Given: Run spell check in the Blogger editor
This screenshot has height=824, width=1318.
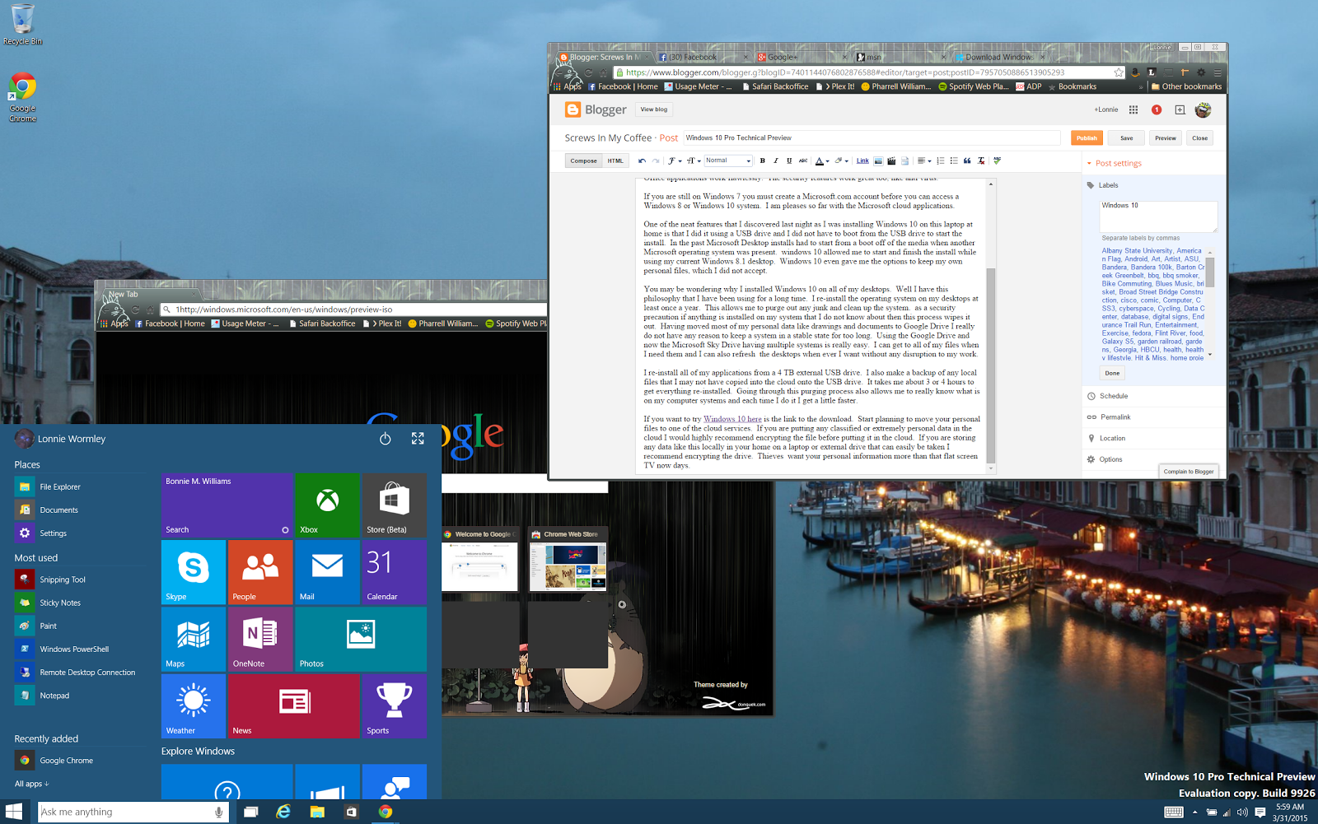Looking at the screenshot, I should [x=998, y=161].
